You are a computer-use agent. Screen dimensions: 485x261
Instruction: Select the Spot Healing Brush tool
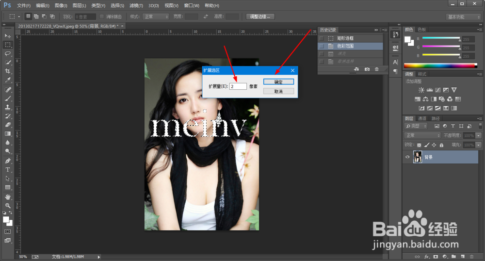(x=8, y=90)
